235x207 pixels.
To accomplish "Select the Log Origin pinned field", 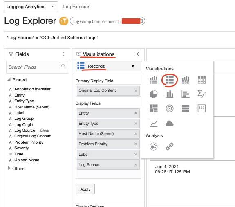I will click(x=24, y=124).
